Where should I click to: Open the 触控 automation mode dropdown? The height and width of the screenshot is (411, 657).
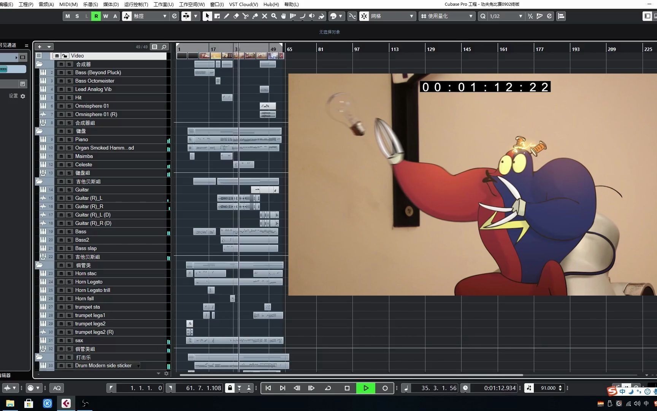150,16
